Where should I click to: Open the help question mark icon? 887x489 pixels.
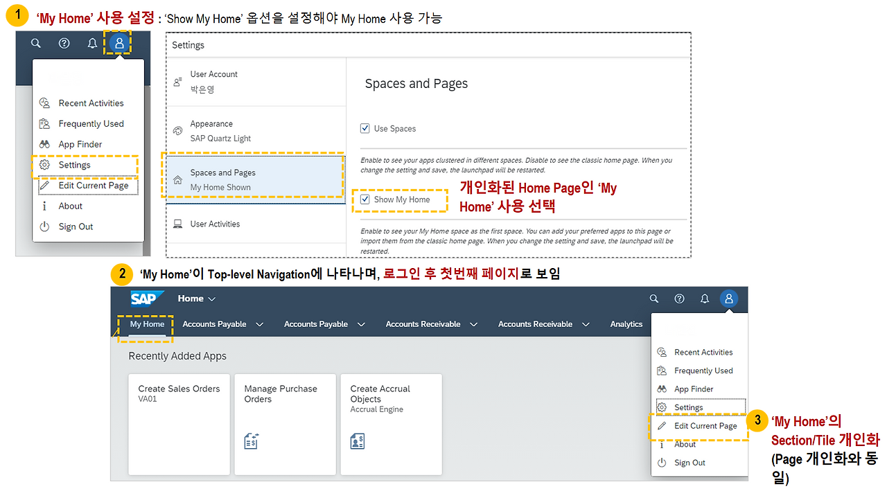tap(64, 43)
